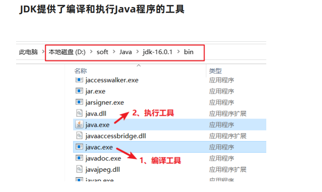
Task: Select the jar.exe file name
Action: pyautogui.click(x=95, y=91)
